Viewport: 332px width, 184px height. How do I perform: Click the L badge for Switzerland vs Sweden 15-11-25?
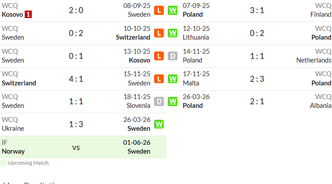pyautogui.click(x=159, y=79)
